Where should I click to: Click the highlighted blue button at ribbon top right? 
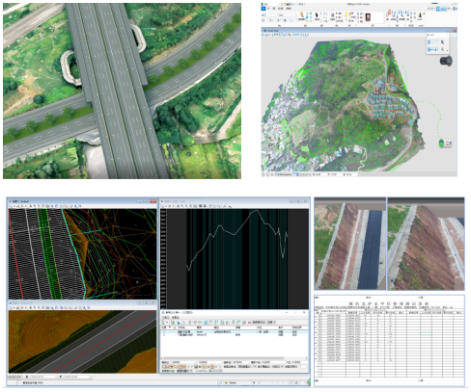click(x=441, y=9)
